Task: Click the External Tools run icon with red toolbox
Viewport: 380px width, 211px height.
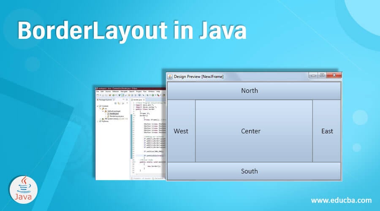Action: tap(158, 95)
